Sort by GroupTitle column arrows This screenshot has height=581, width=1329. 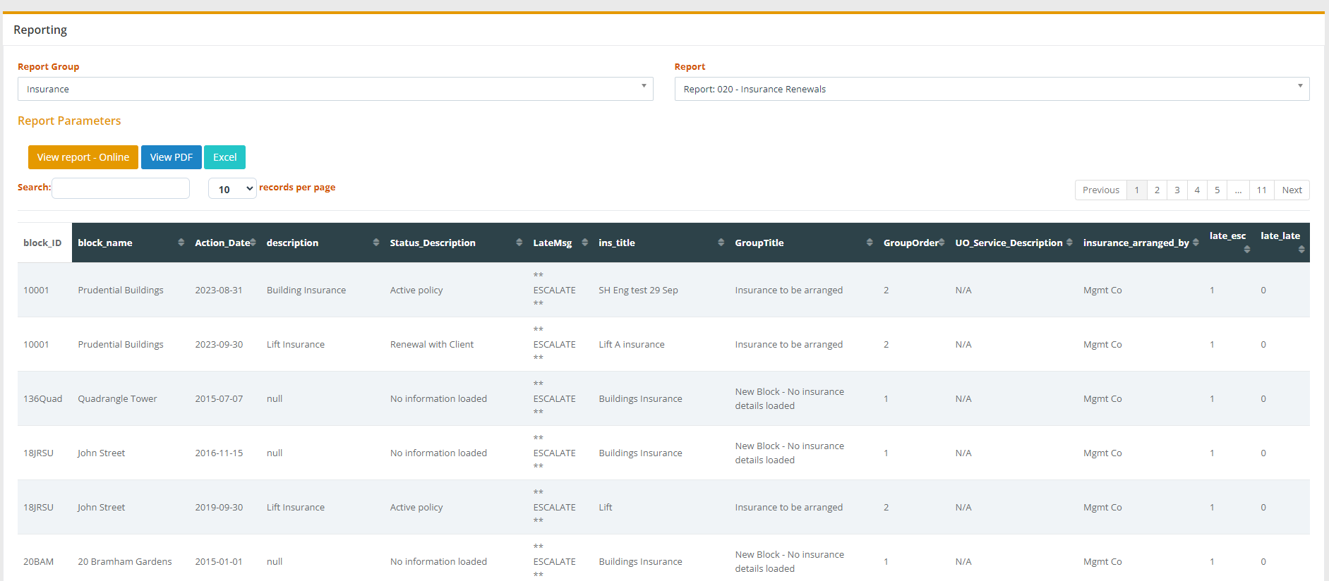(x=869, y=243)
